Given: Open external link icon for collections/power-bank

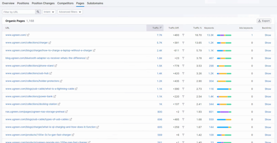Looking at the screenshot, I should point(55,96).
